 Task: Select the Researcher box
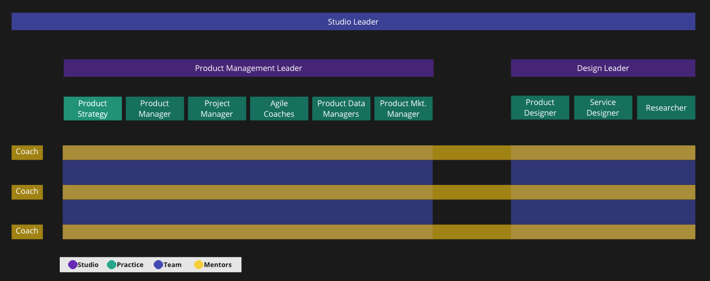[x=666, y=108]
